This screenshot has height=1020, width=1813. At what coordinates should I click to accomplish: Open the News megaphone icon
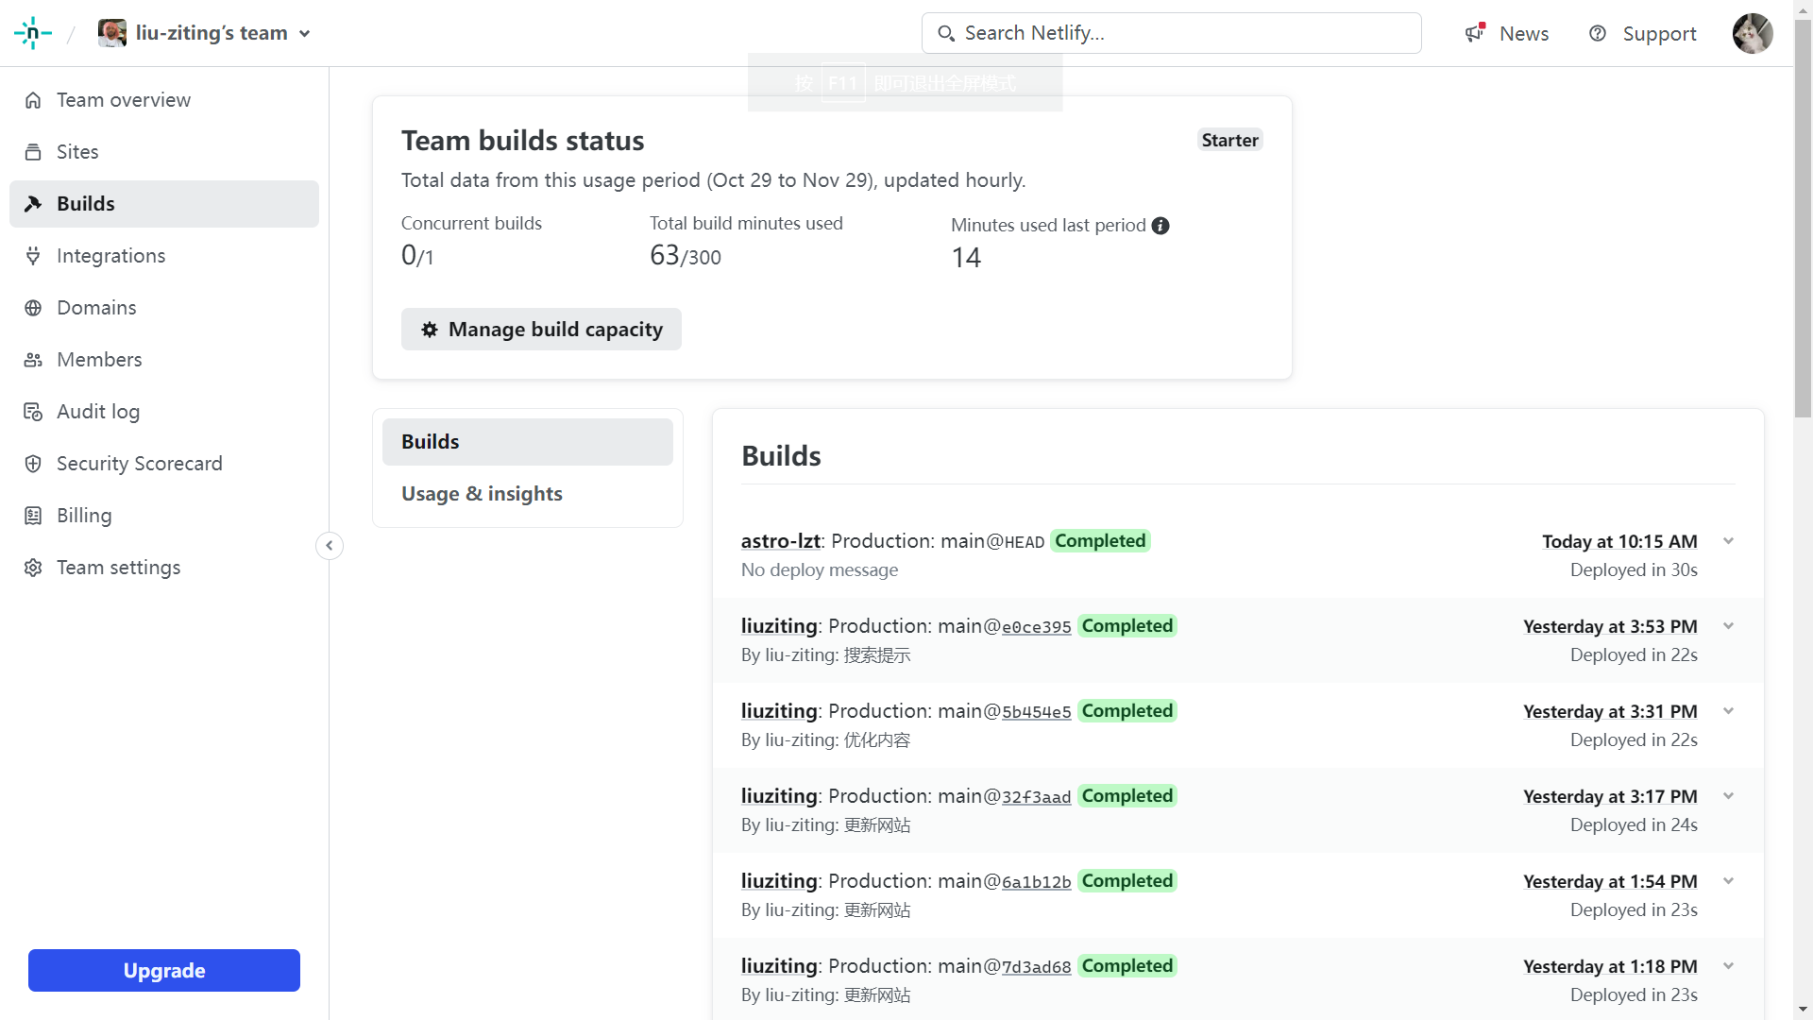pyautogui.click(x=1475, y=33)
